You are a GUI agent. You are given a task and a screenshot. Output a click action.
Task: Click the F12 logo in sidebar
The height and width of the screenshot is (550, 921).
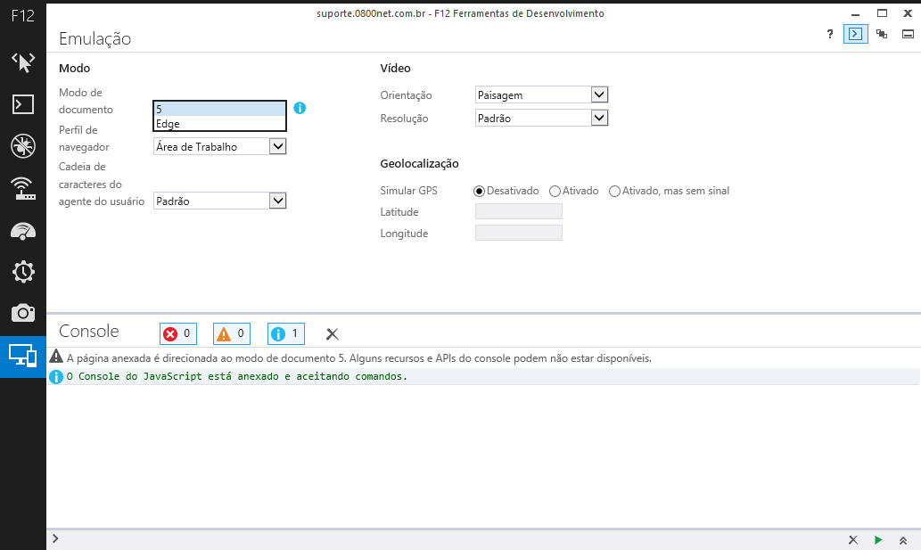[23, 16]
